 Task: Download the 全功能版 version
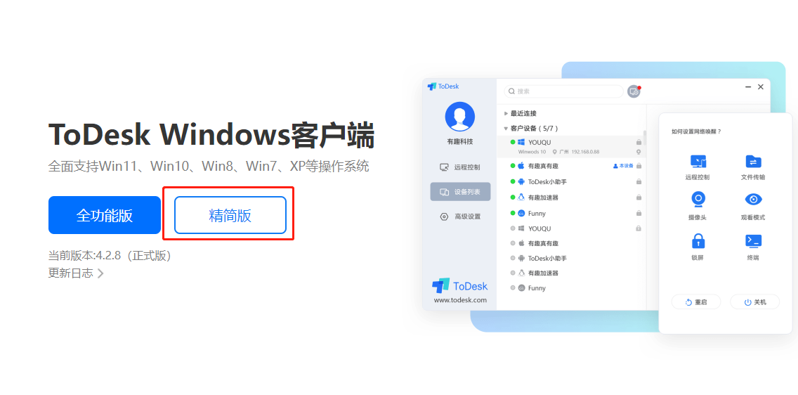(105, 215)
